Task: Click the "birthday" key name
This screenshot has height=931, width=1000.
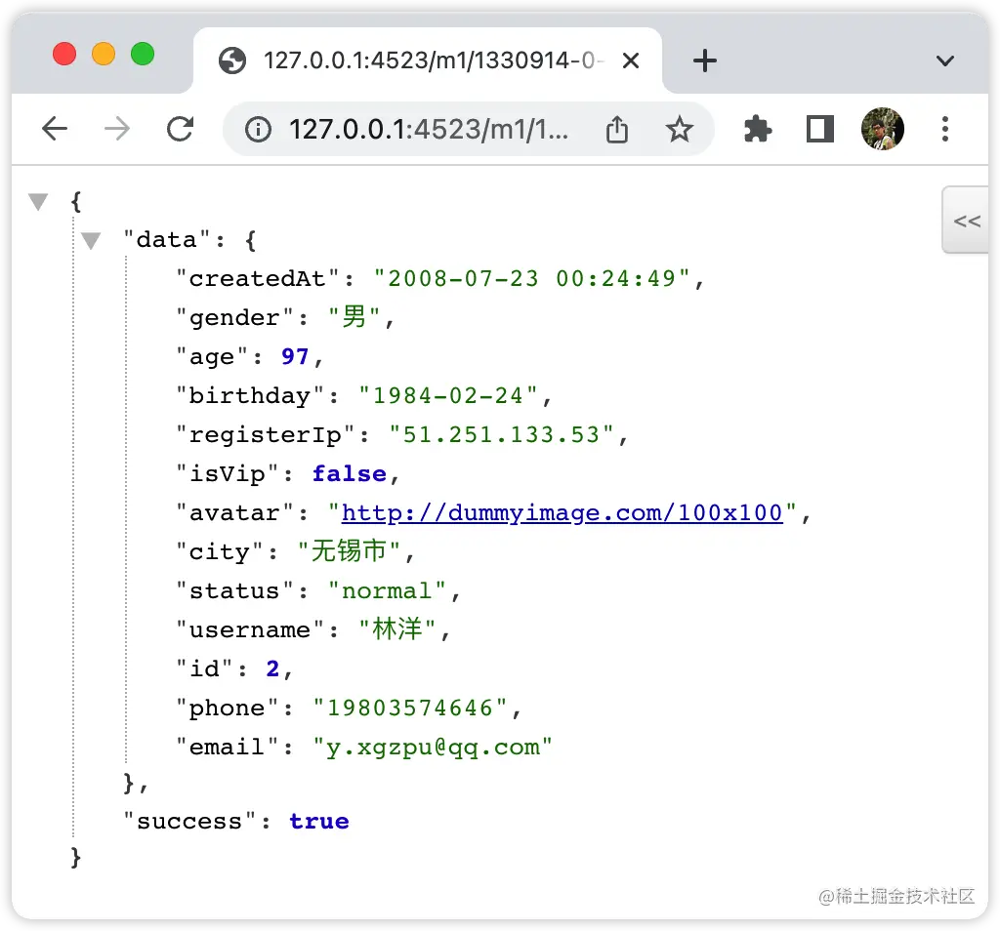Action: [x=249, y=395]
